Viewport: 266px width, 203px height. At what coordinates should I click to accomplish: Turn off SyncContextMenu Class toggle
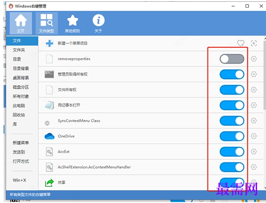click(232, 121)
